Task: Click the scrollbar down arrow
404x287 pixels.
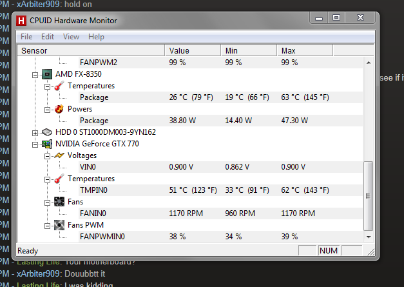Action: (x=369, y=237)
